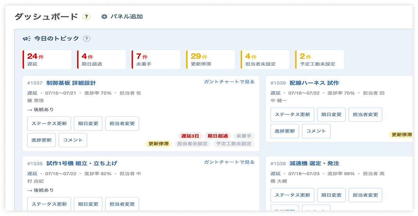Select the 24件 遅延 summary card
Viewport: 418px width, 216px height.
coord(47,60)
